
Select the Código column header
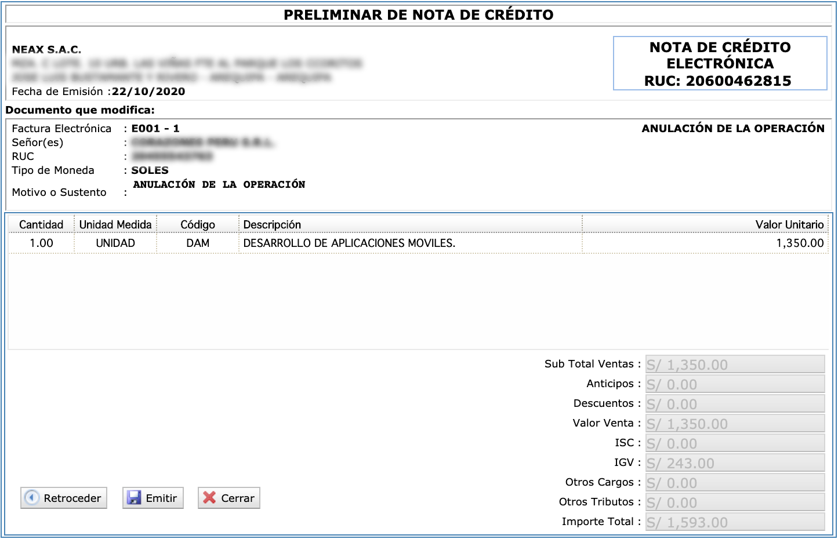click(198, 224)
